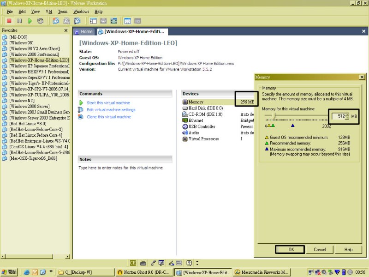Click the green Start virtual machine arrow icon
Screen dimensions: 369x277
pyautogui.click(x=81, y=102)
